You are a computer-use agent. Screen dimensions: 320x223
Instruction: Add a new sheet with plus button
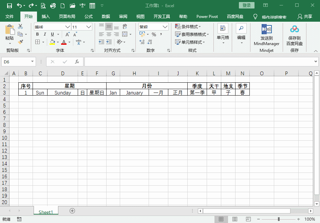coord(72,211)
